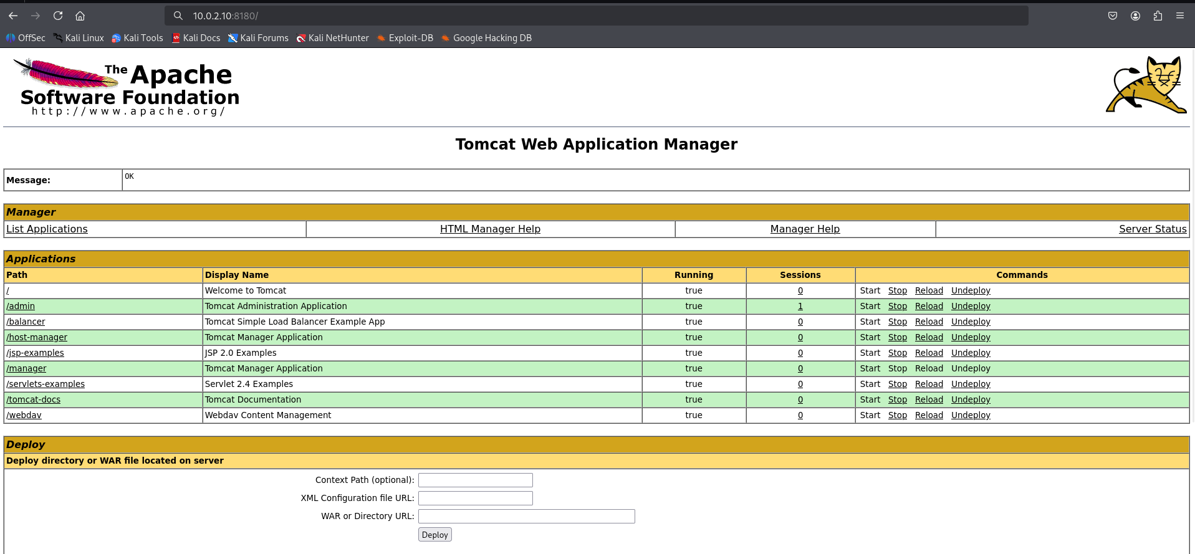1195x554 pixels.
Task: Reload the /host-manager application
Action: tap(929, 337)
